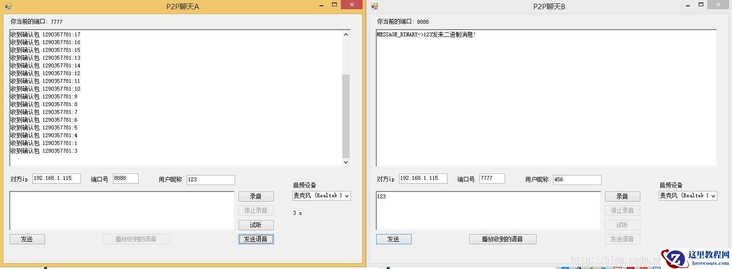Minimize the P2P聊天B window
Screen dimensions: 732x269
[x=688, y=5]
